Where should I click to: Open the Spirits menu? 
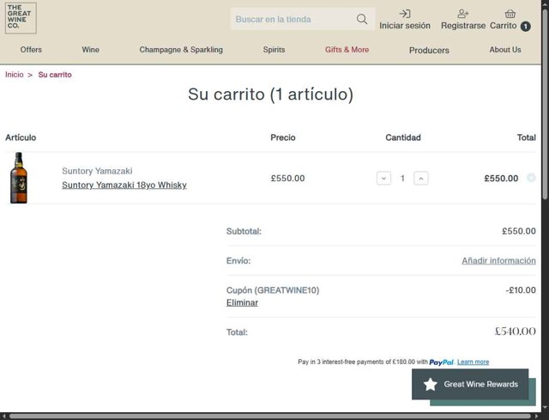pyautogui.click(x=274, y=50)
